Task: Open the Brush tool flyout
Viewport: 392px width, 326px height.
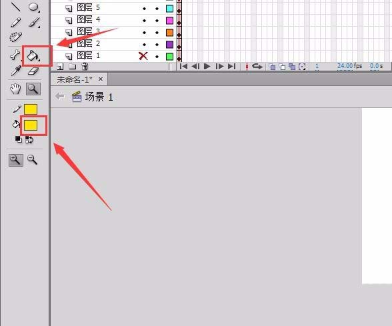Action: coord(34,22)
